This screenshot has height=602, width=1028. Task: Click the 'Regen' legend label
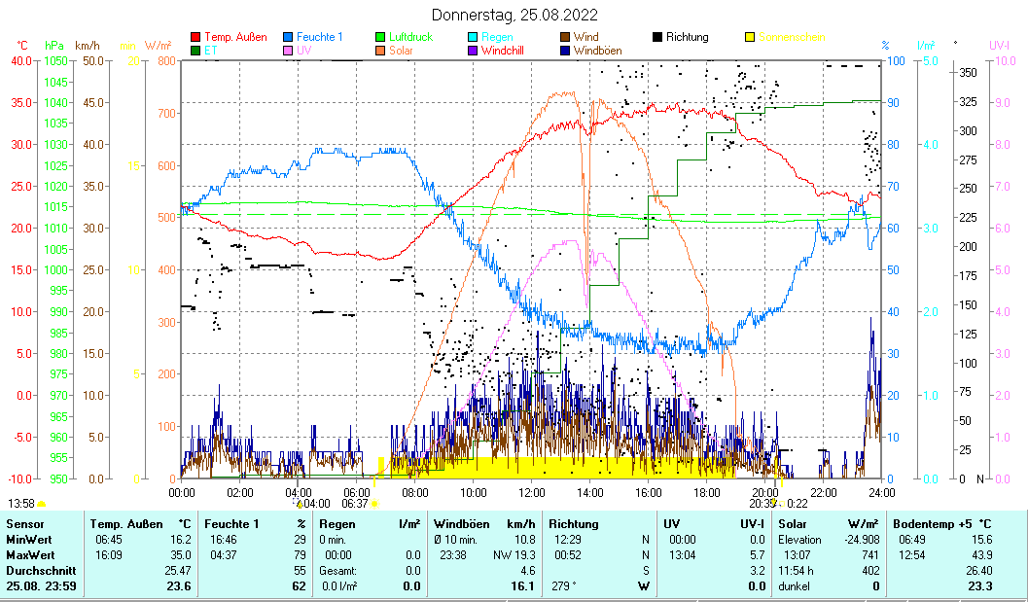[x=497, y=37]
